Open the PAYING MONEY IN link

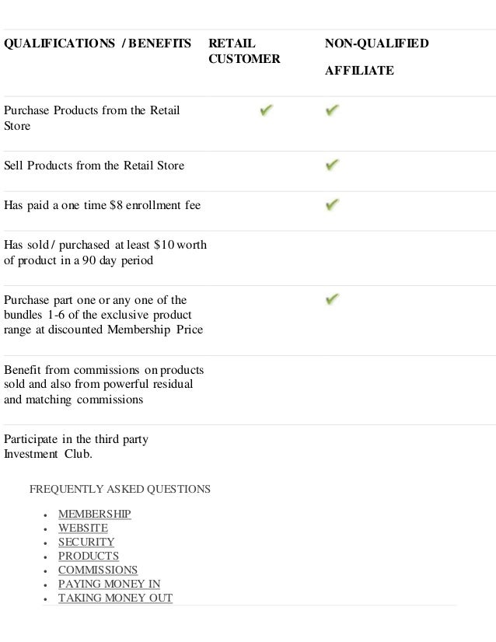point(109,584)
